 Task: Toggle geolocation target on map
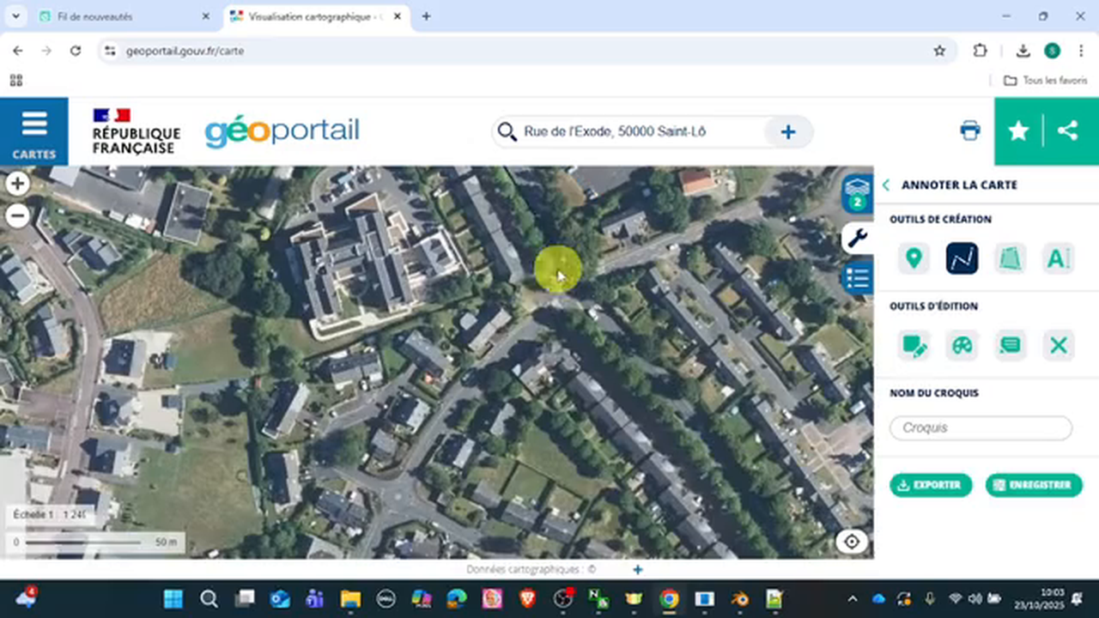click(852, 542)
